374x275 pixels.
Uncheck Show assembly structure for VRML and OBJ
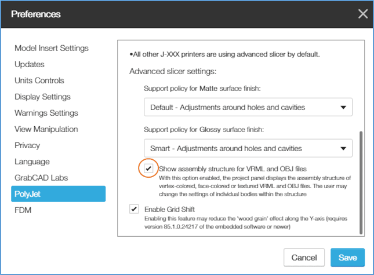pos(148,168)
